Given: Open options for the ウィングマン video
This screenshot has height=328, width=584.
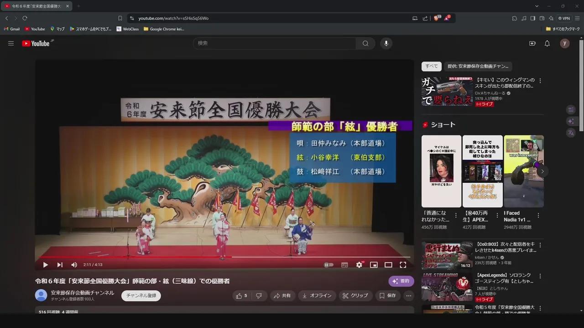Looking at the screenshot, I should pos(540,81).
